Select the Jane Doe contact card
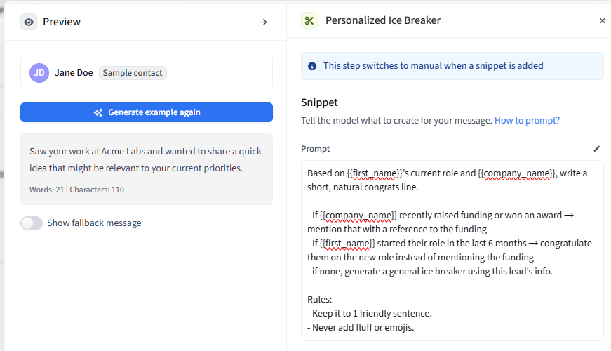This screenshot has width=611, height=351. pyautogui.click(x=210, y=73)
